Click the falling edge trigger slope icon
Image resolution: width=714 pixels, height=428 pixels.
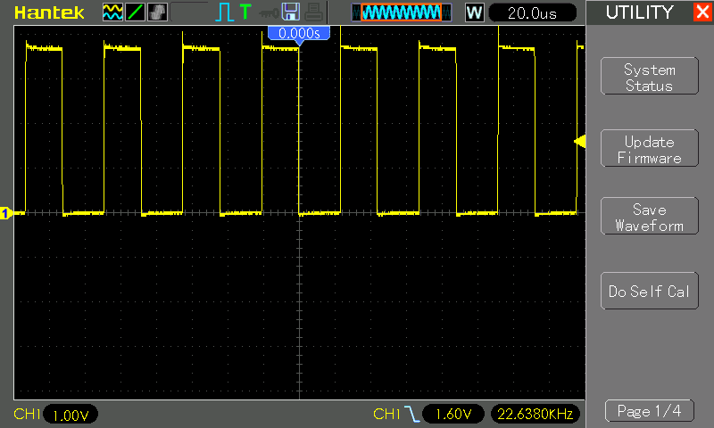411,414
